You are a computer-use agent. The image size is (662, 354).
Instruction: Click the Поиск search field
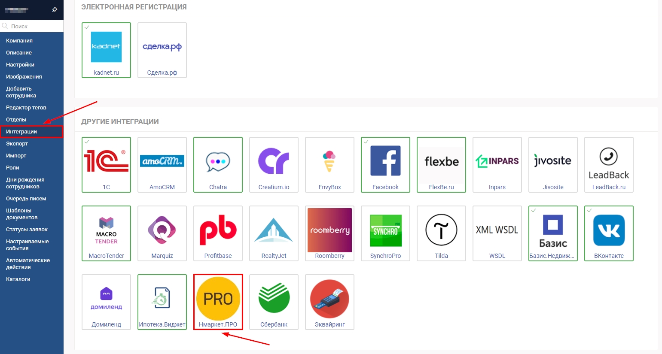[34, 26]
